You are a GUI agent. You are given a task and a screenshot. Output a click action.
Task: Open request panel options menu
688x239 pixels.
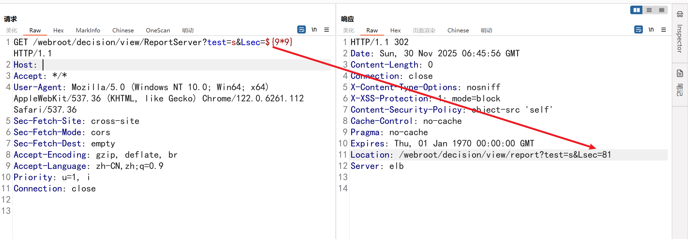click(327, 29)
